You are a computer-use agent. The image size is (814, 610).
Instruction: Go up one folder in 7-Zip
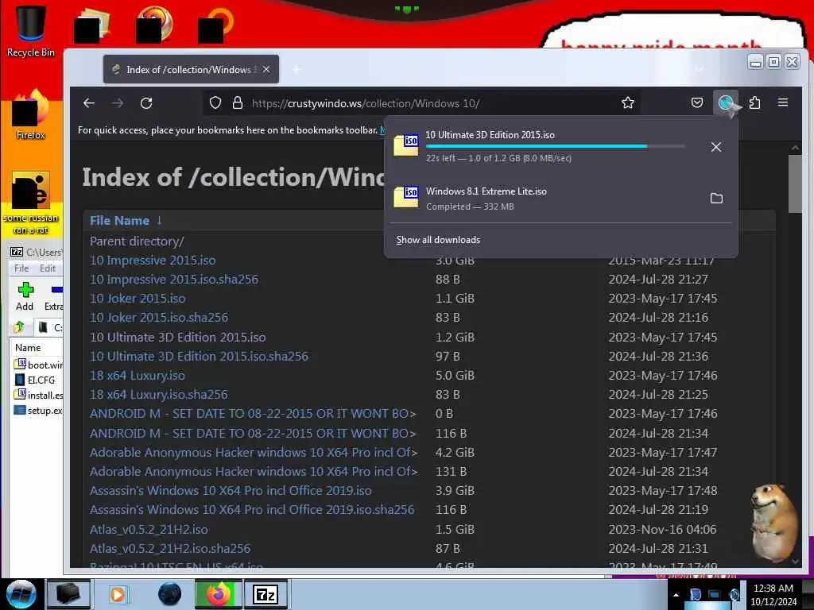20,326
